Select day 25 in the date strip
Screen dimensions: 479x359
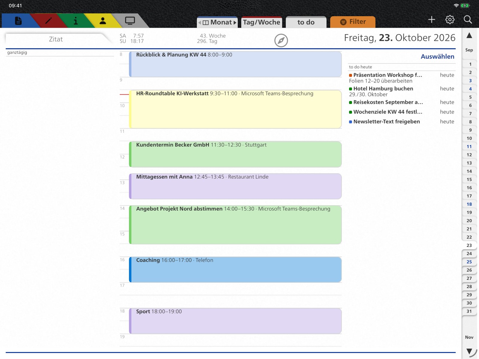(x=469, y=262)
